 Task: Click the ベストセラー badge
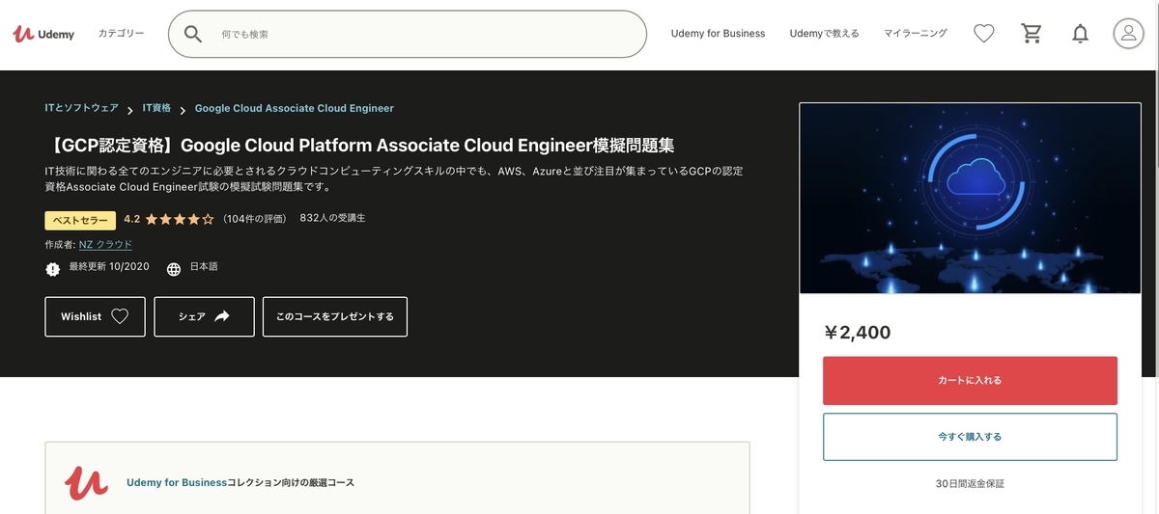(x=80, y=220)
